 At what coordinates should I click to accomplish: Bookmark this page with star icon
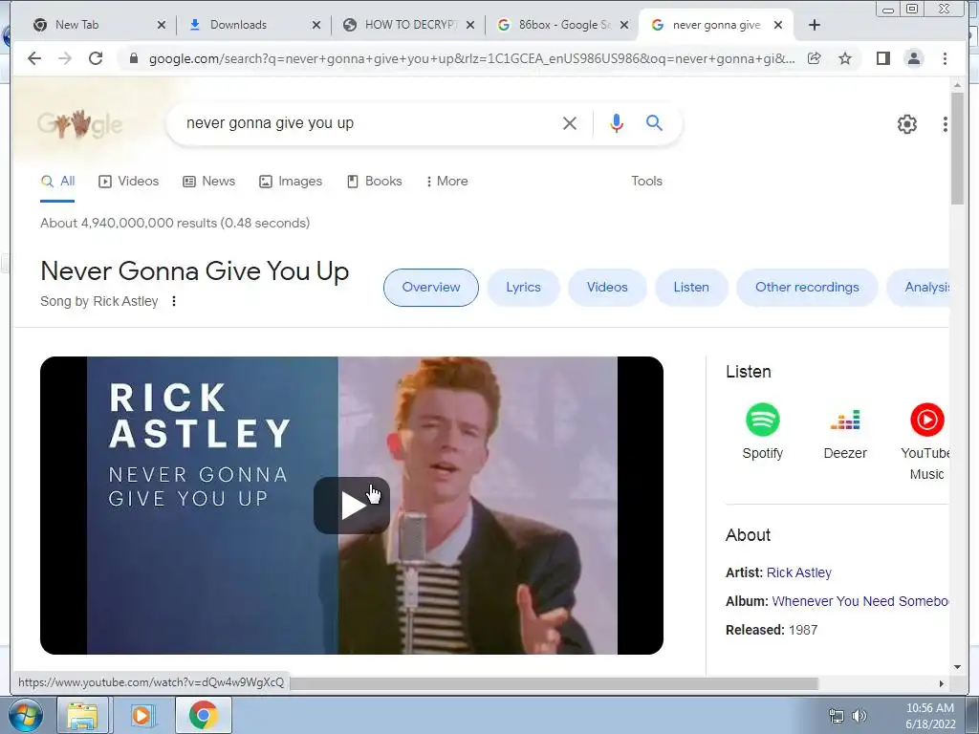tap(845, 58)
